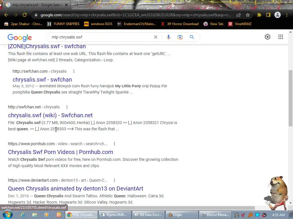Open Windows Explorer folder from the taskbar

point(35,215)
